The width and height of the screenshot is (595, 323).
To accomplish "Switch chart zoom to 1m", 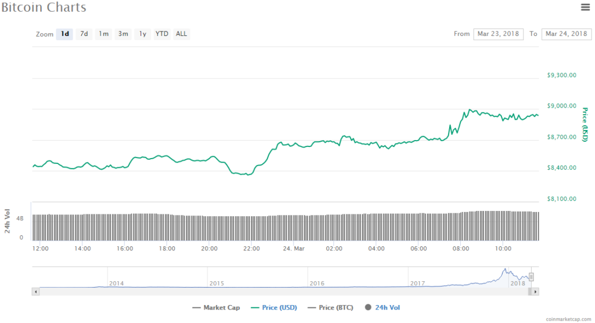I will pos(103,34).
